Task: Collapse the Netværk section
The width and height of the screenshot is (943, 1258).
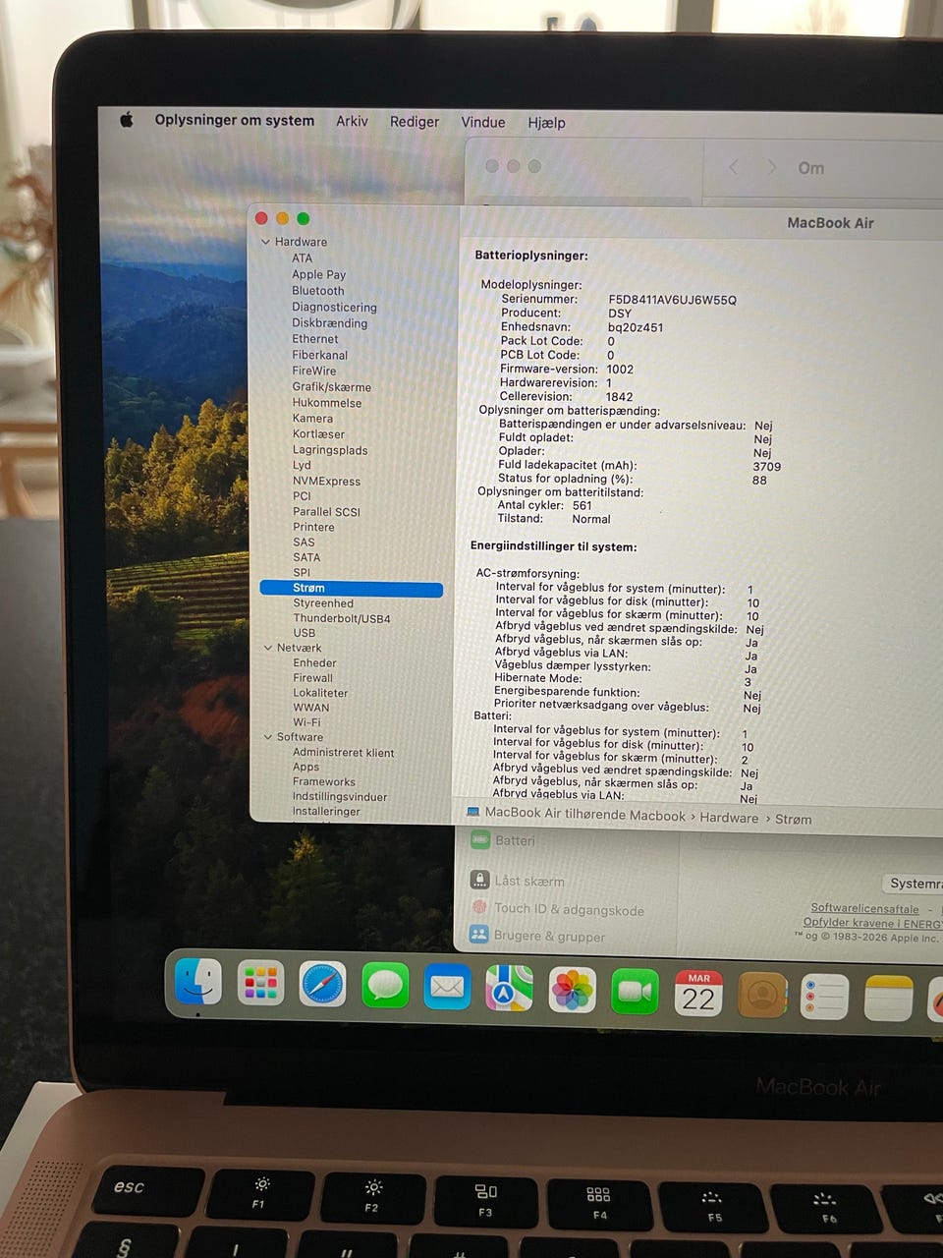Action: pyautogui.click(x=268, y=648)
